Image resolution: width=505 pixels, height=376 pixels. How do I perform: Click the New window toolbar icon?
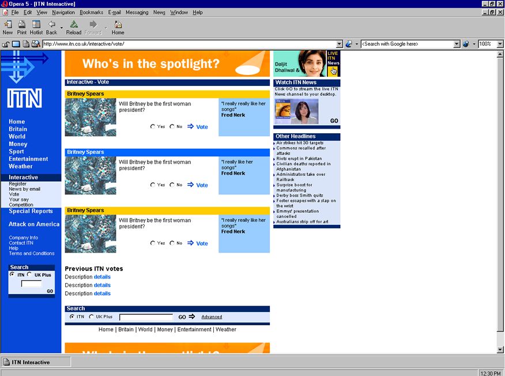tap(7, 24)
